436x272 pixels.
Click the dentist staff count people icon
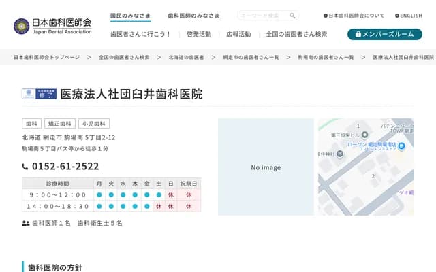(x=26, y=223)
